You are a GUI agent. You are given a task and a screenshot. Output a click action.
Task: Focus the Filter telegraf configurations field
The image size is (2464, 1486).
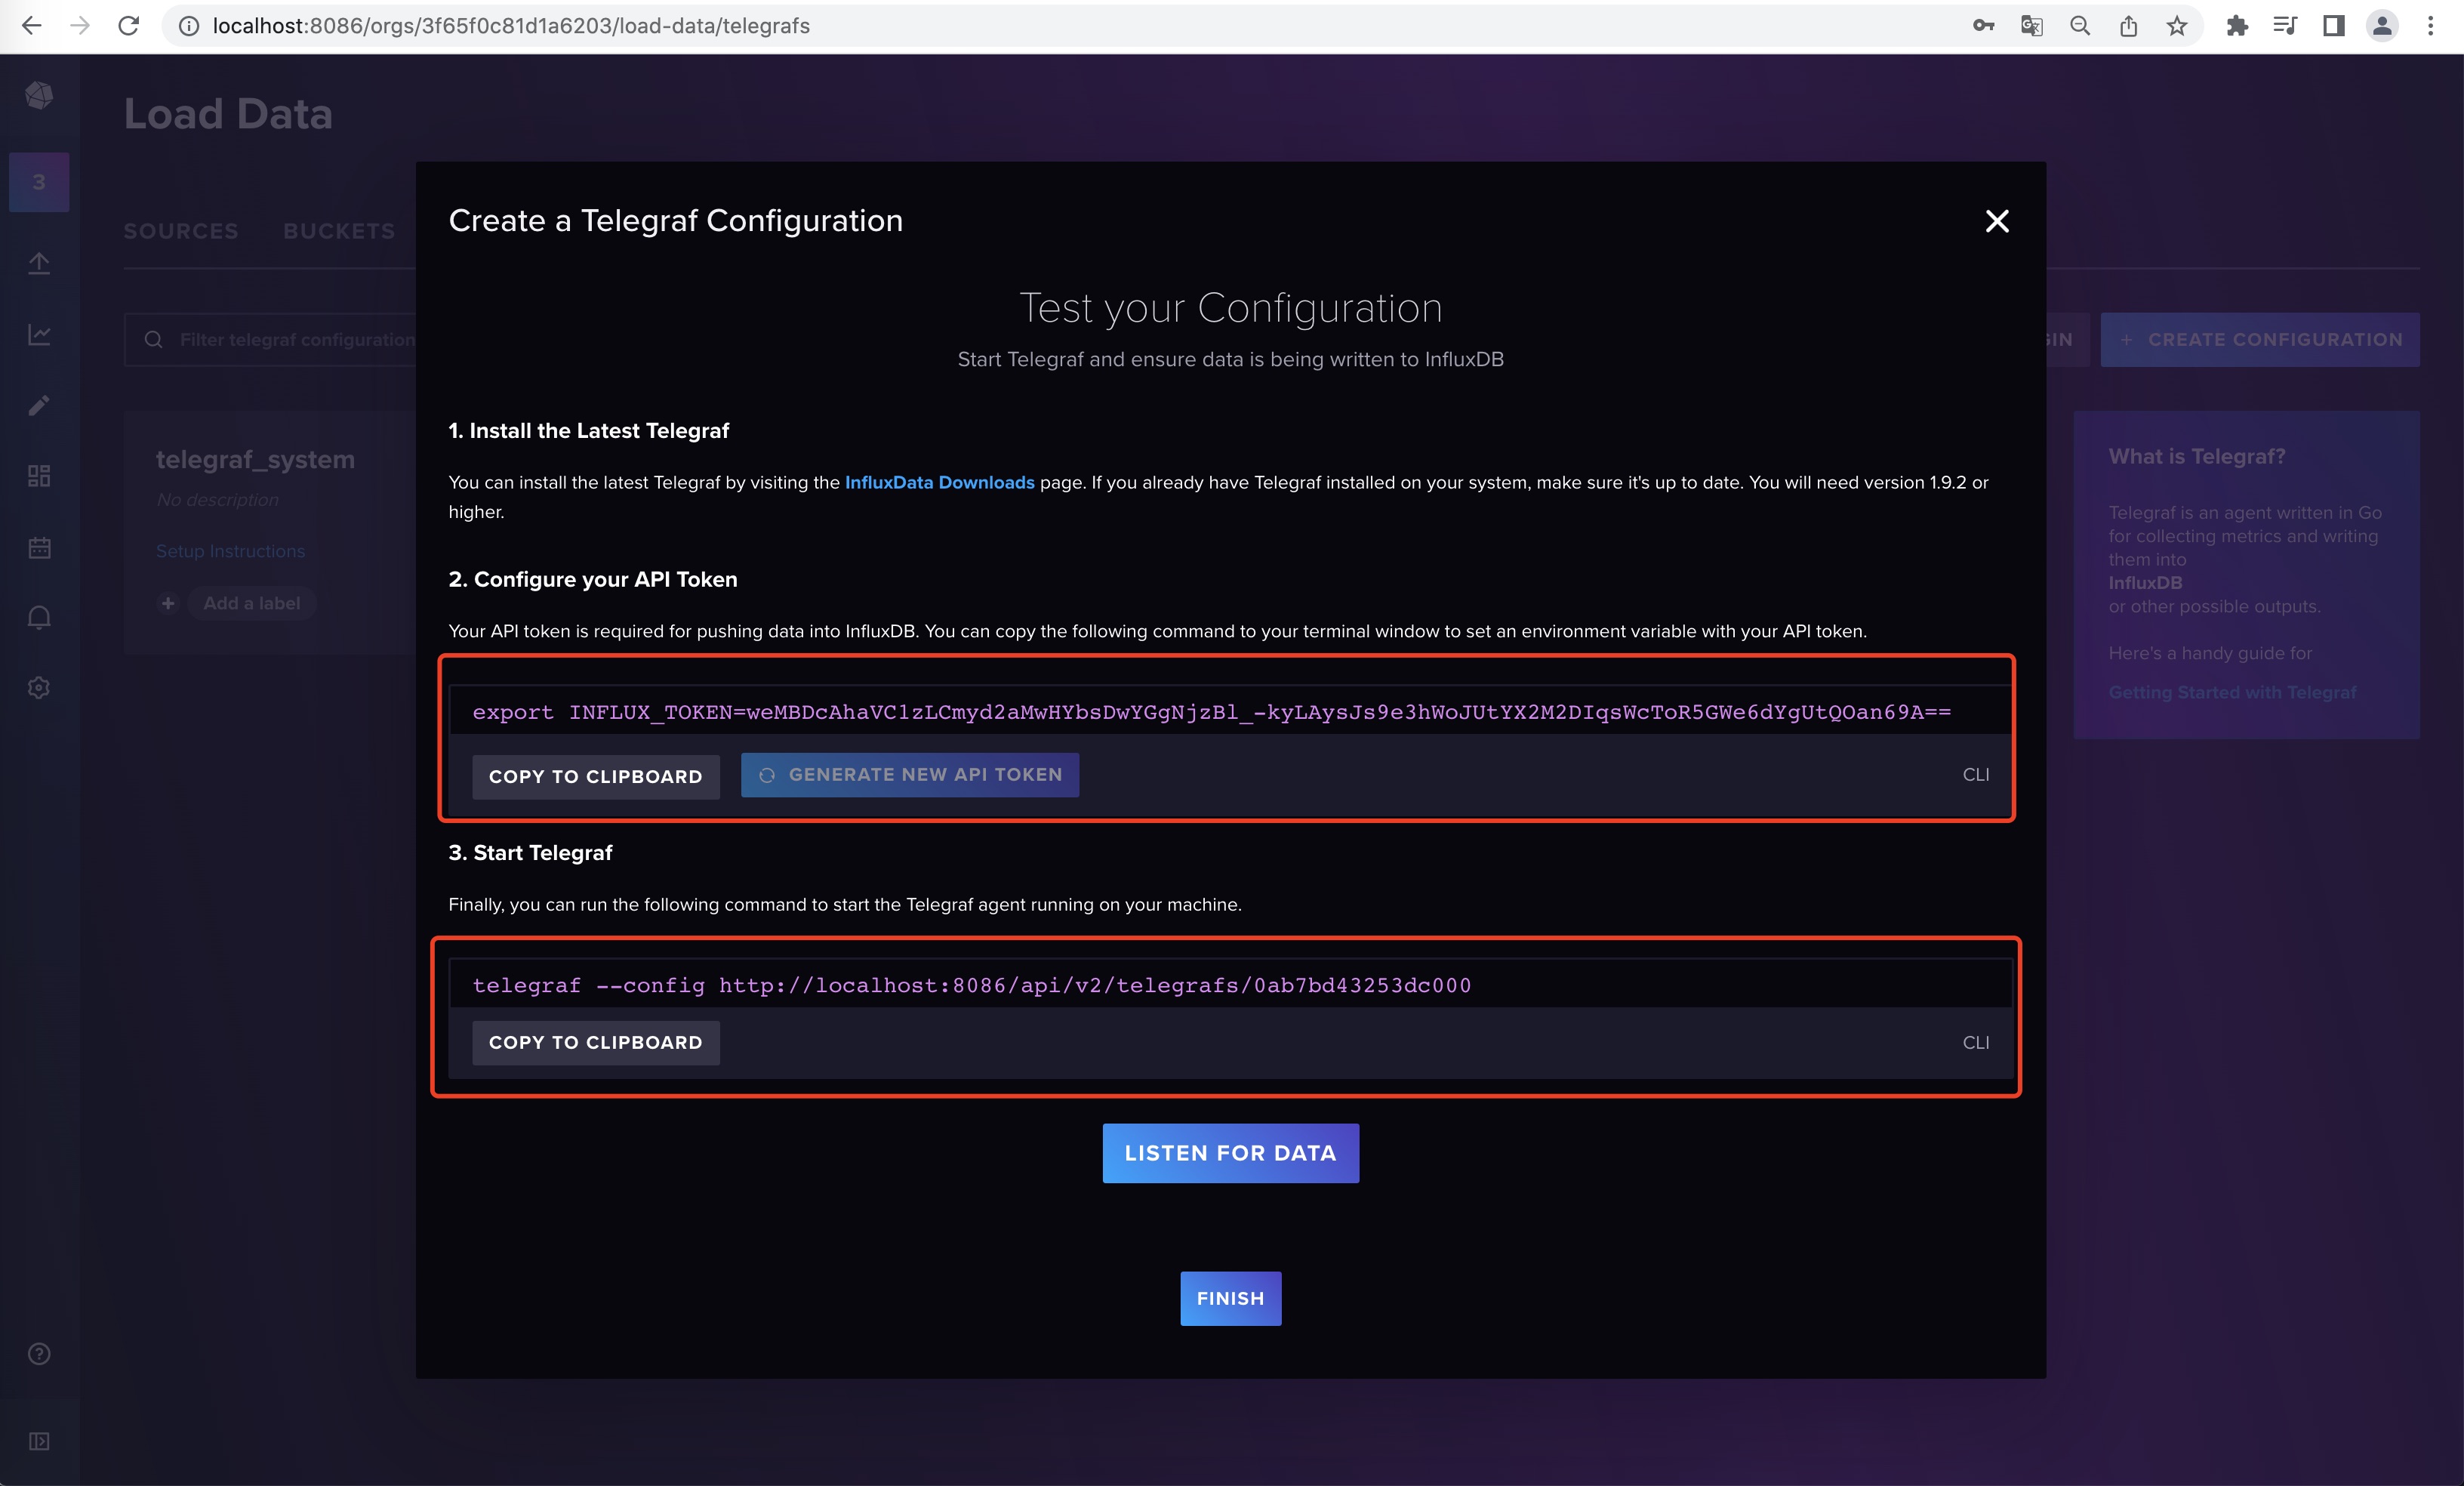[270, 340]
